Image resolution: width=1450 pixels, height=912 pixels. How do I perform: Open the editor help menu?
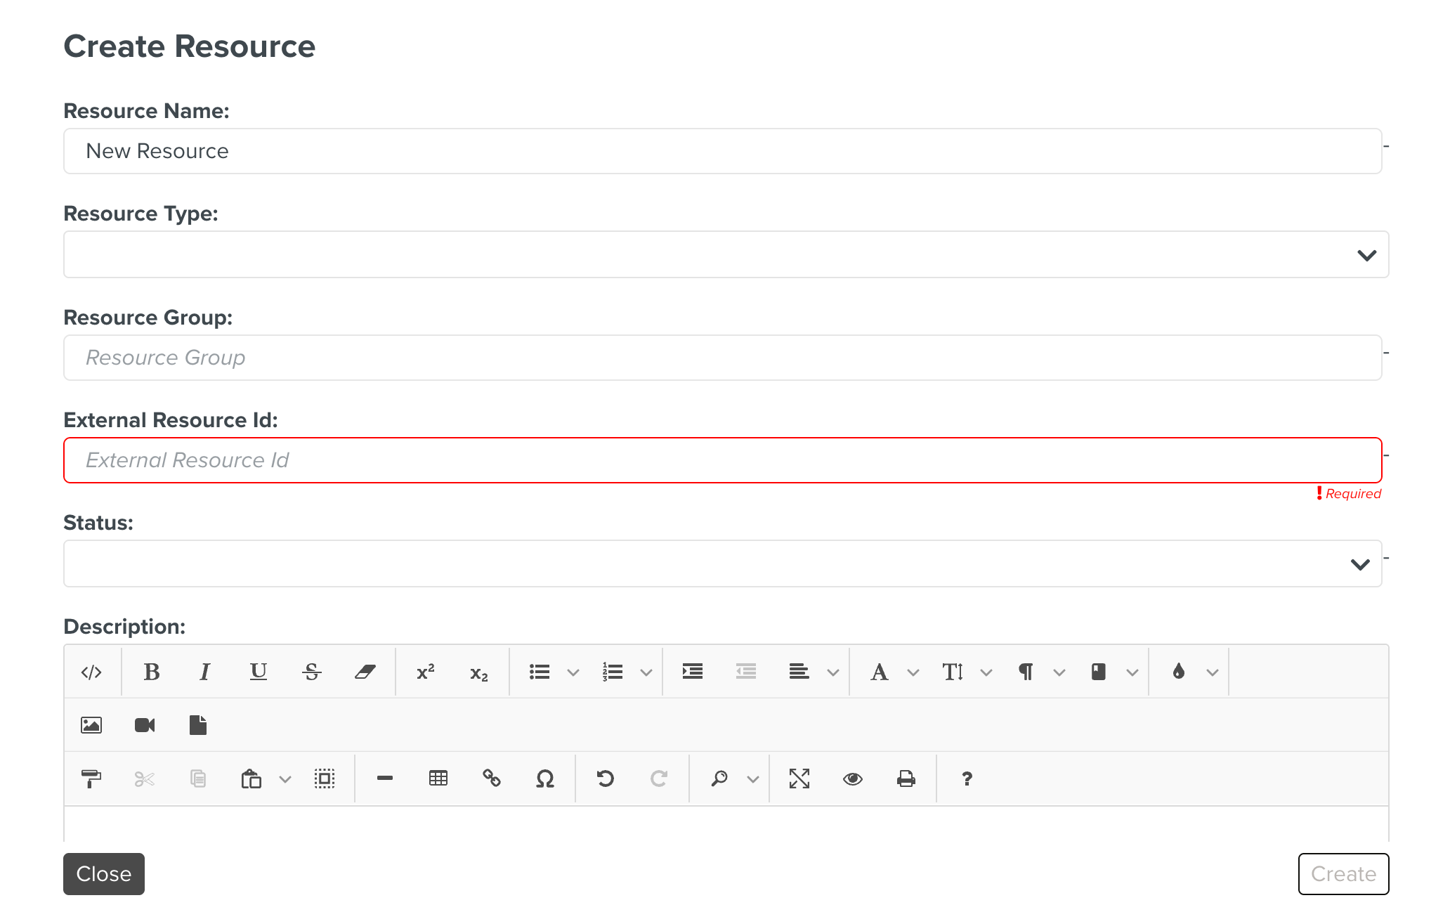pyautogui.click(x=967, y=779)
